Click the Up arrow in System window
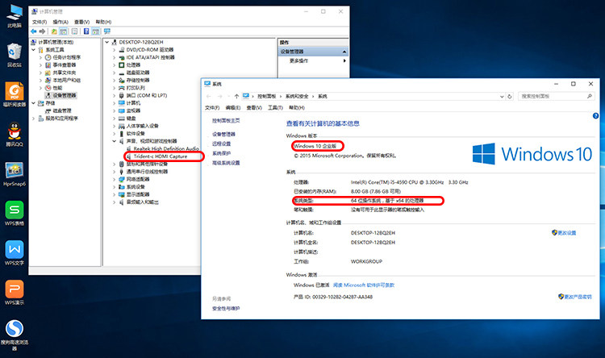The width and height of the screenshot is (605, 358). click(236, 97)
